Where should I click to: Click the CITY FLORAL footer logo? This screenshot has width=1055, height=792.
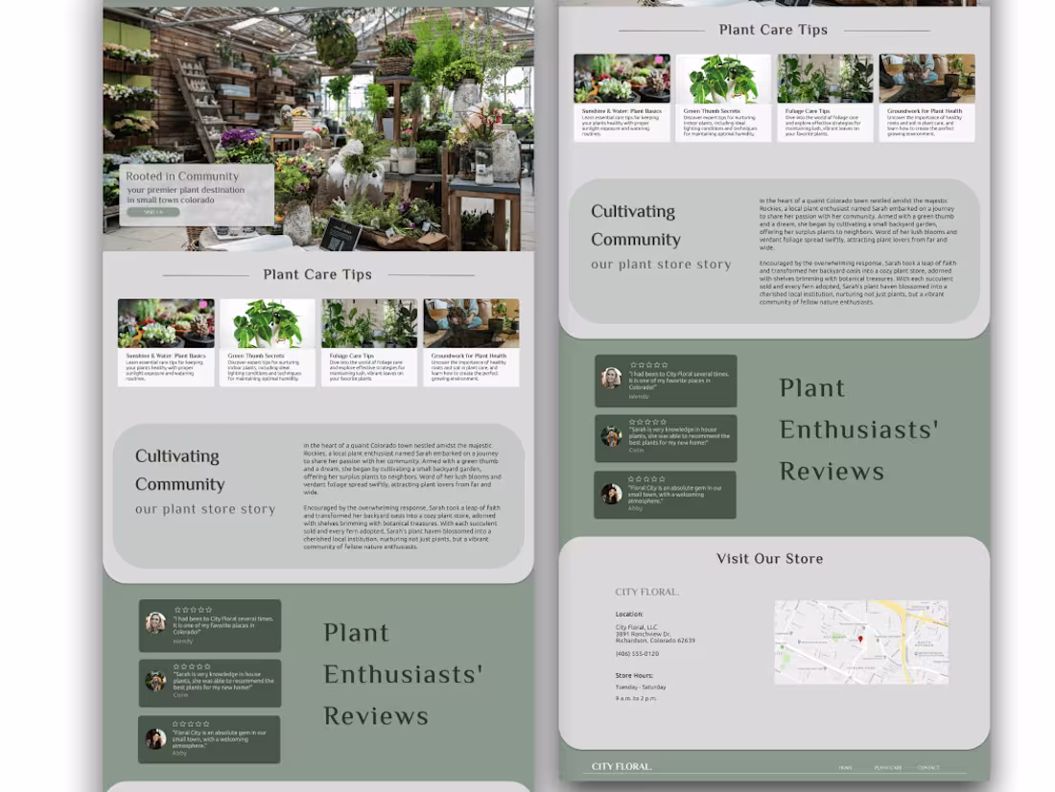click(x=621, y=766)
